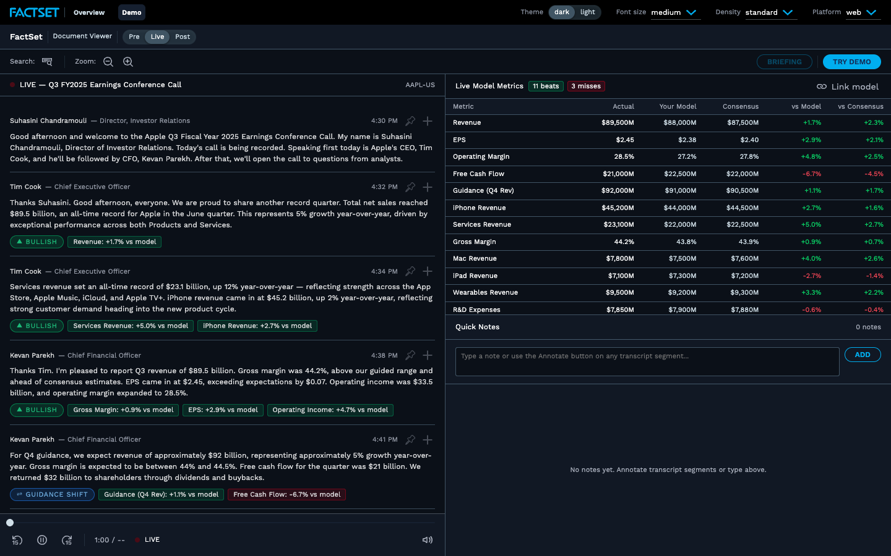
Task: Select the Services Revenue metric row
Action: tap(668, 225)
